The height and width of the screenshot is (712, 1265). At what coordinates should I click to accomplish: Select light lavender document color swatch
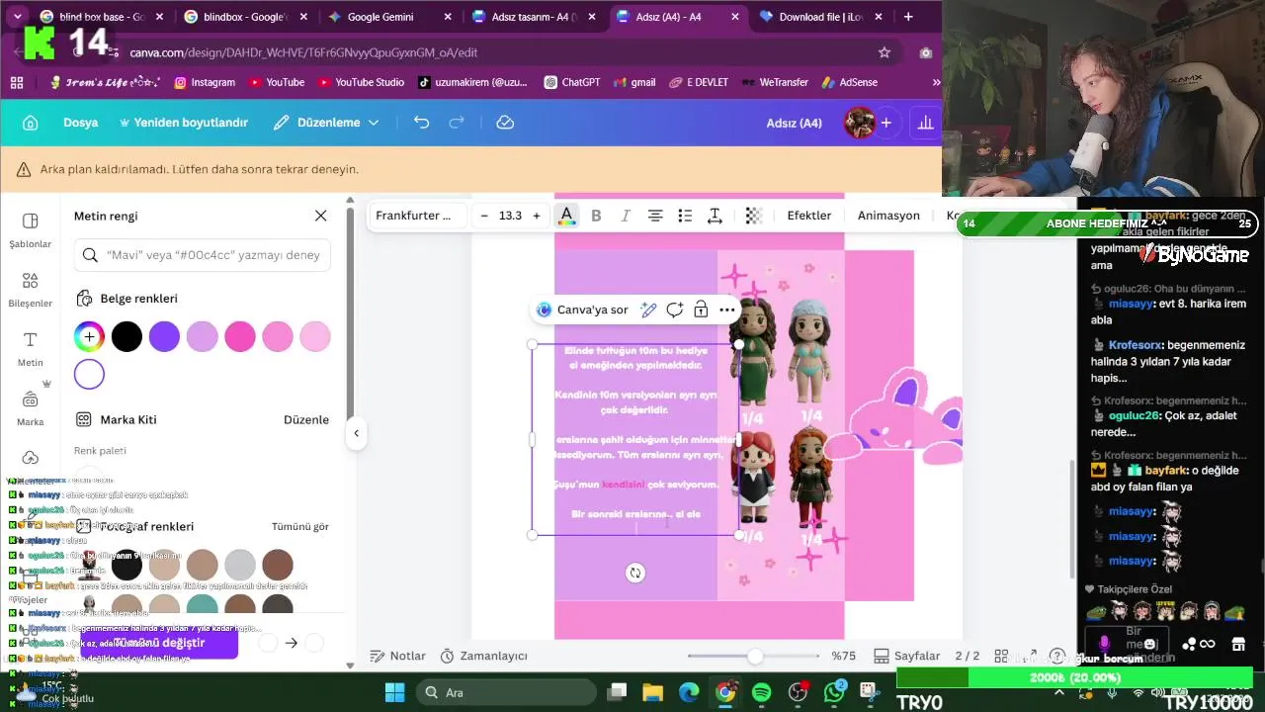click(202, 337)
